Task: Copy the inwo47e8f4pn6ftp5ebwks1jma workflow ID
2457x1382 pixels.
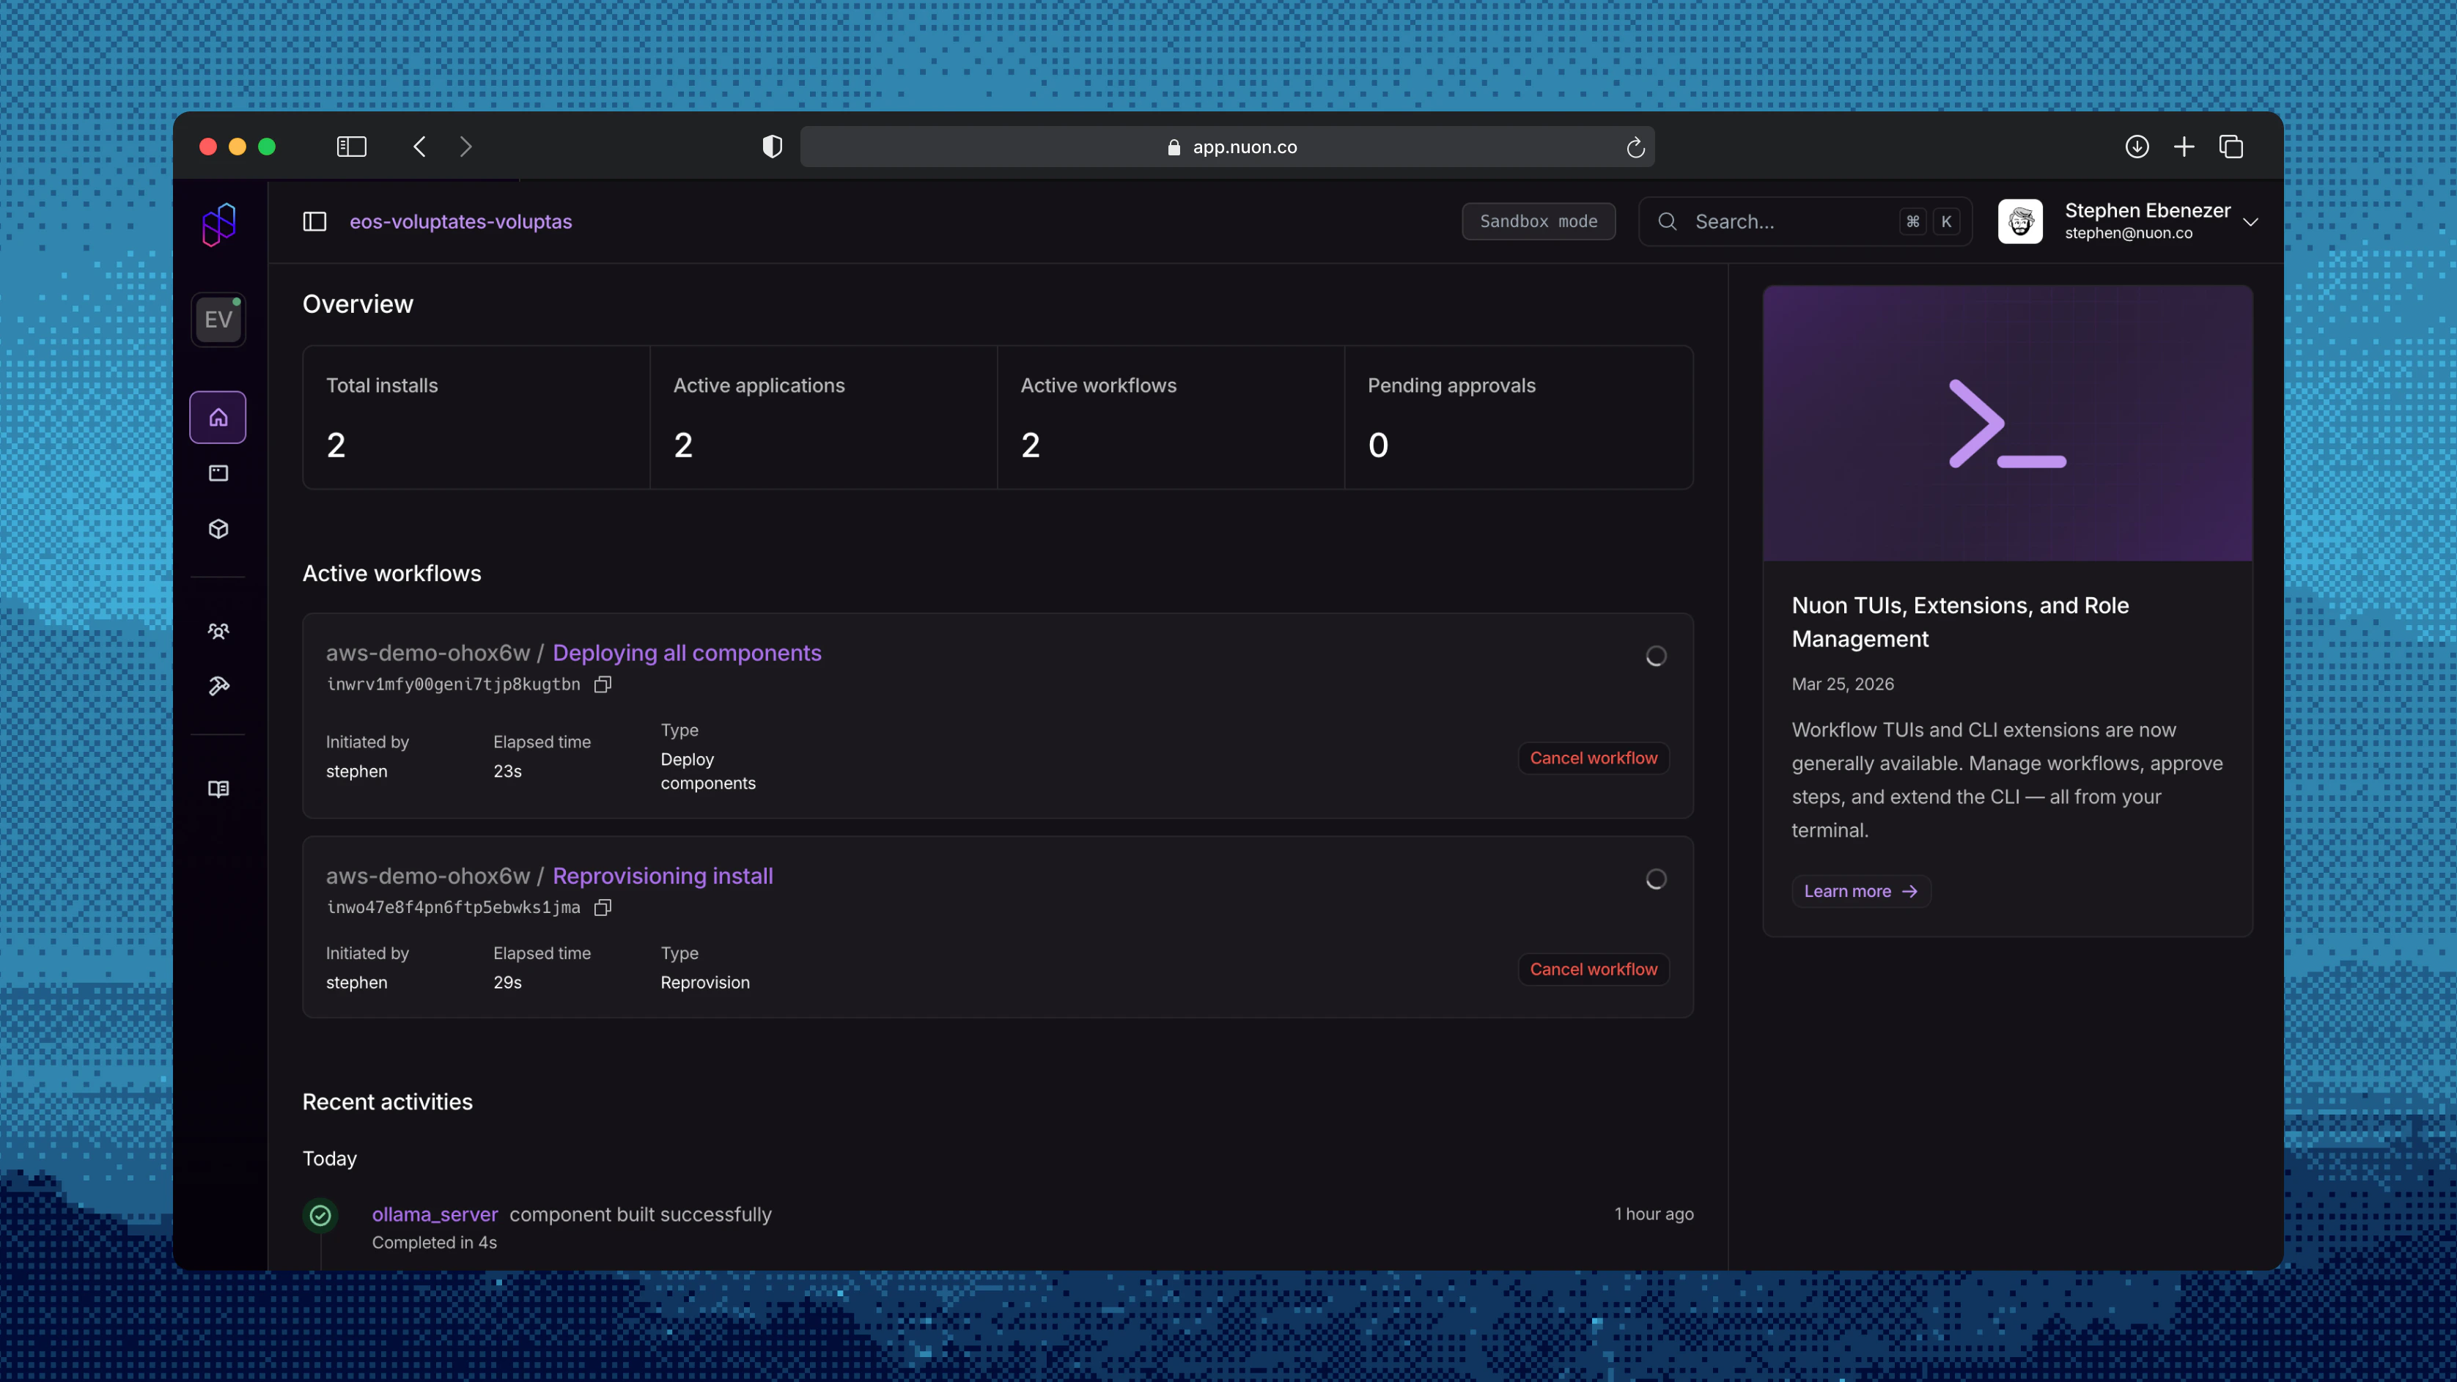Action: (602, 907)
